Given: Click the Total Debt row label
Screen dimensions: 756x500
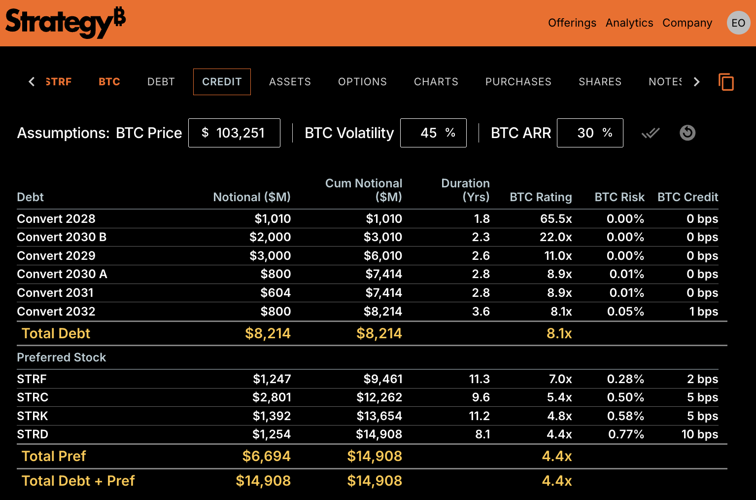Looking at the screenshot, I should (x=56, y=333).
